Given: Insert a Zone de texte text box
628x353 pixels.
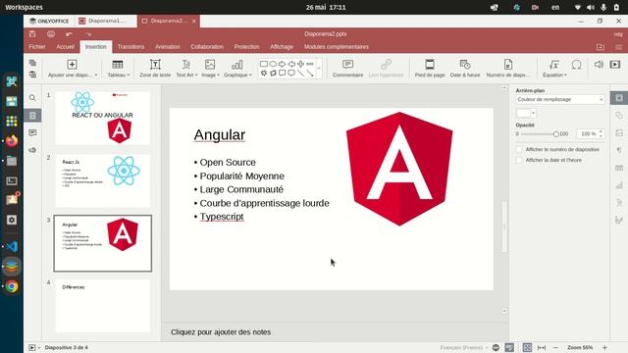Looking at the screenshot, I should pyautogui.click(x=155, y=68).
